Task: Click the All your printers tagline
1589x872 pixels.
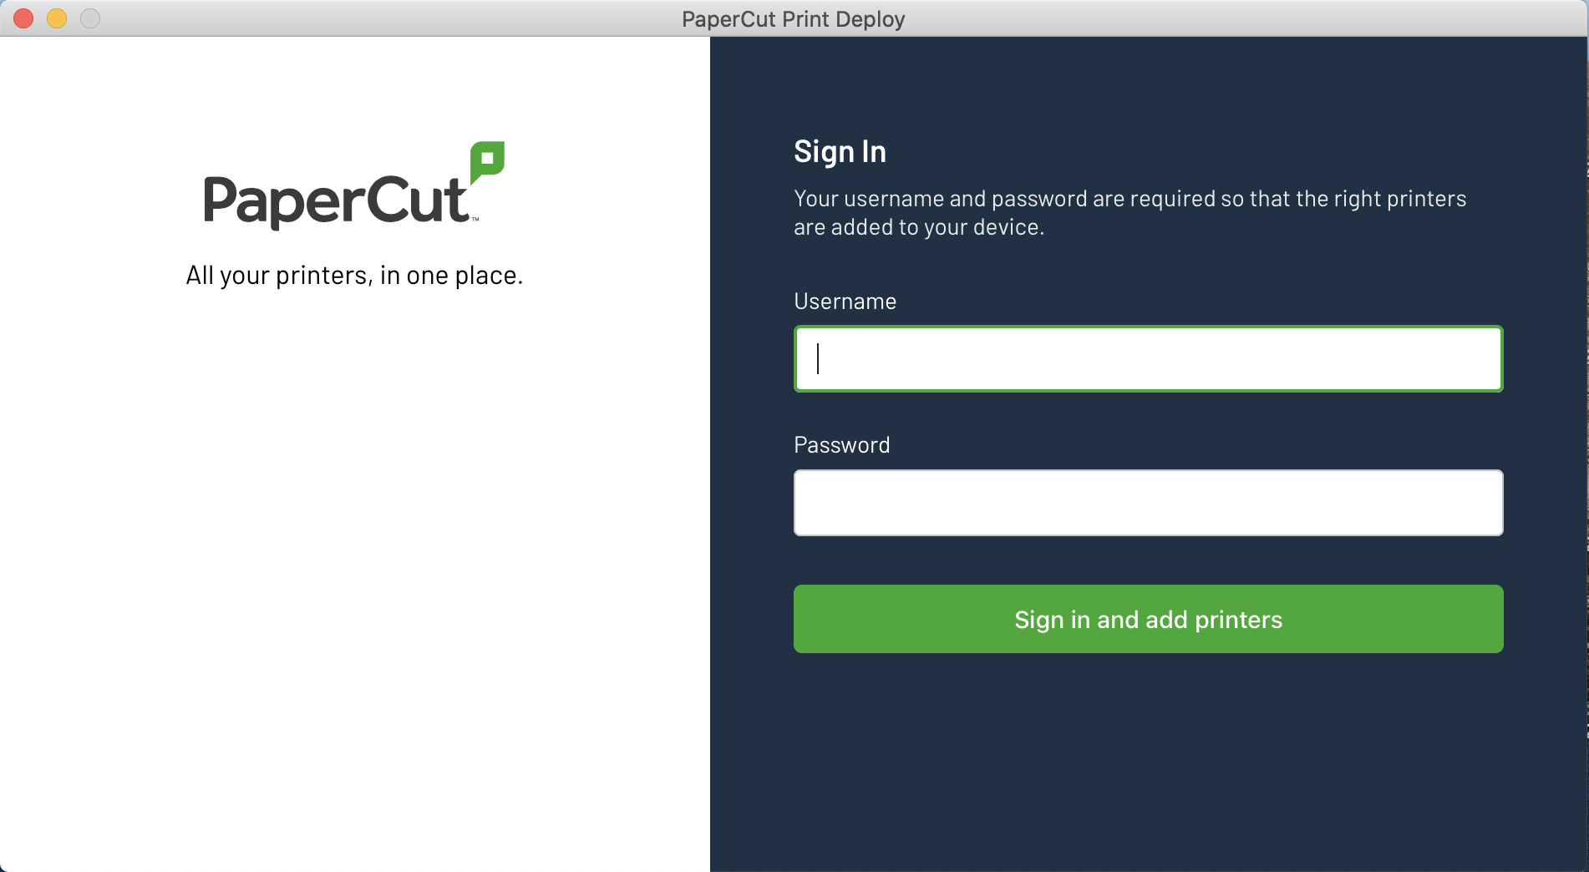Action: (354, 276)
